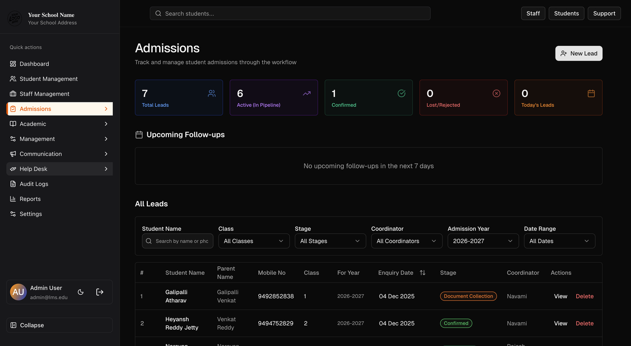Click the Management sliders icon
This screenshot has height=346, width=631.
(x=13, y=139)
